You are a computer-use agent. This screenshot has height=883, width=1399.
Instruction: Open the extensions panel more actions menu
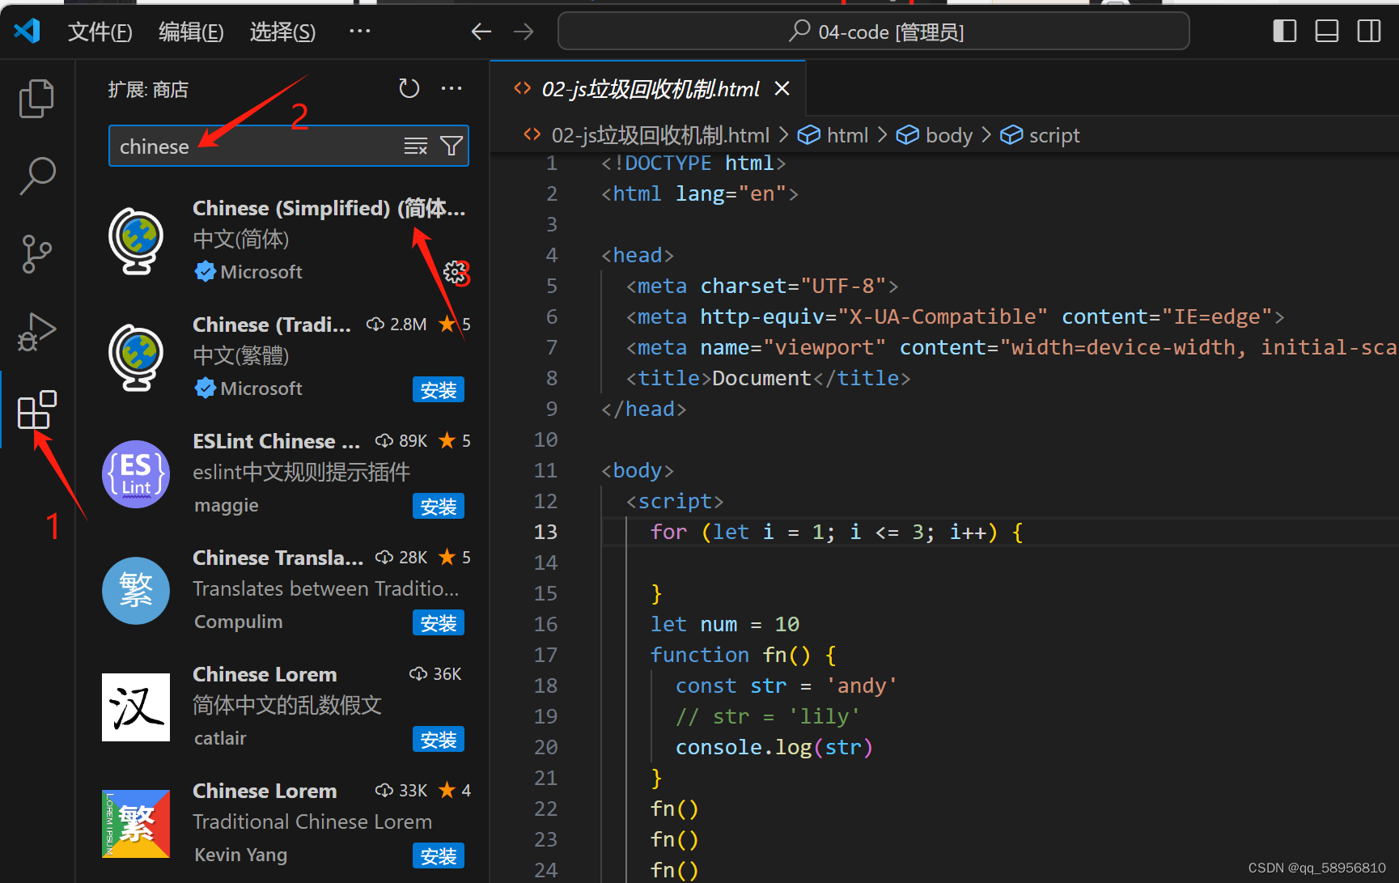point(451,88)
